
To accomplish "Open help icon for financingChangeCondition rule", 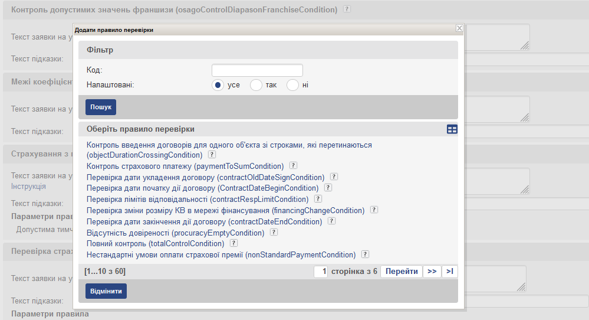I will [x=374, y=210].
